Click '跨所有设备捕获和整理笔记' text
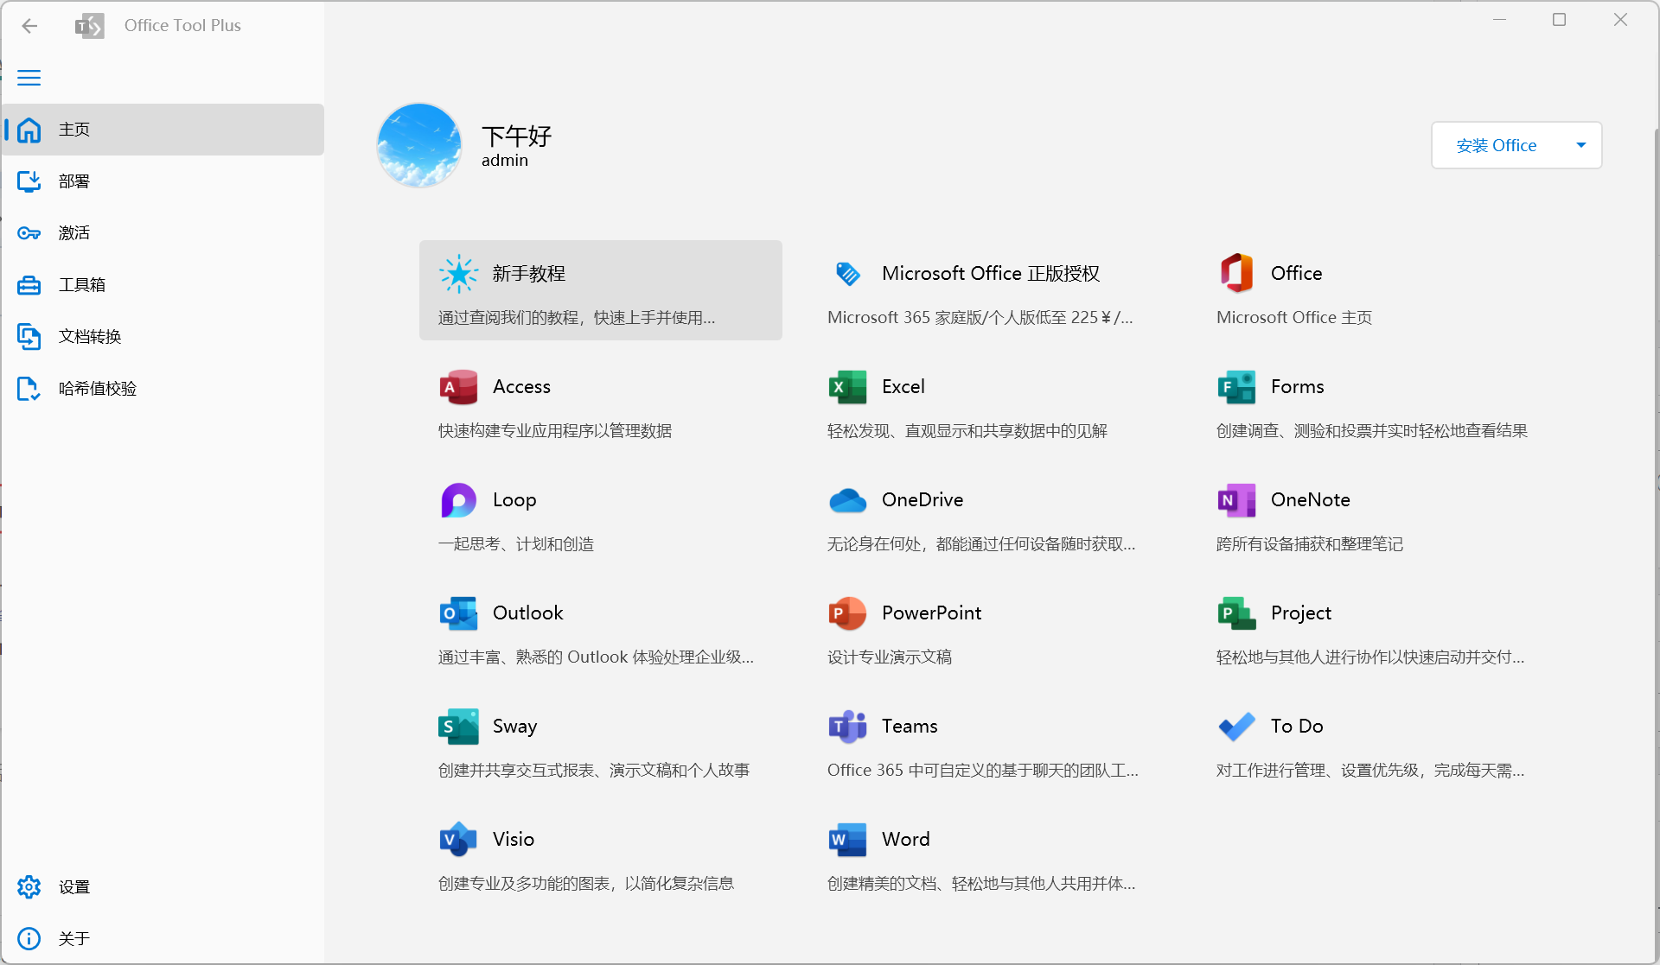 tap(1310, 544)
